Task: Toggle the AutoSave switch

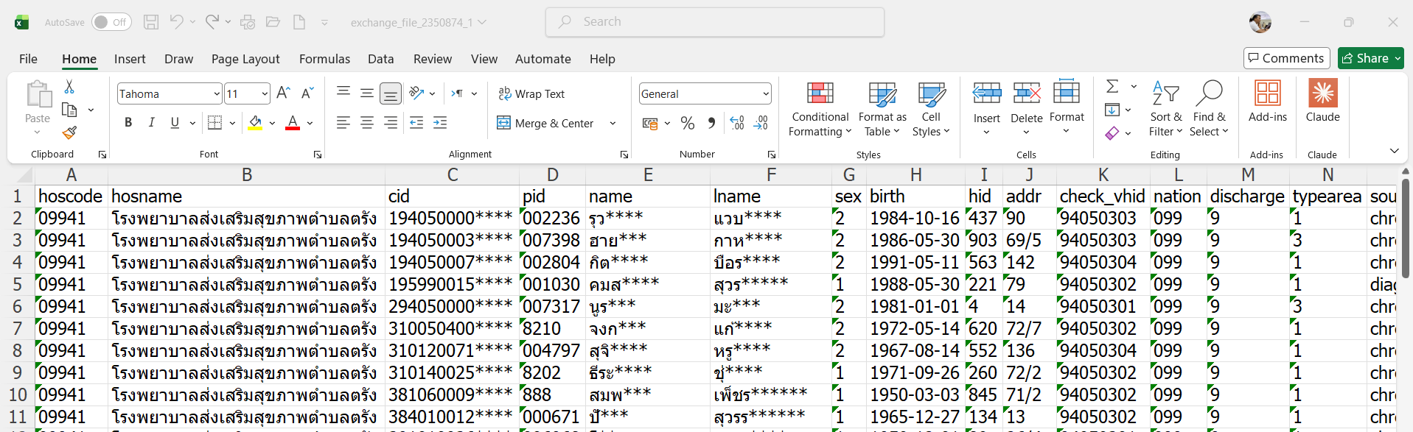Action: pos(111,22)
